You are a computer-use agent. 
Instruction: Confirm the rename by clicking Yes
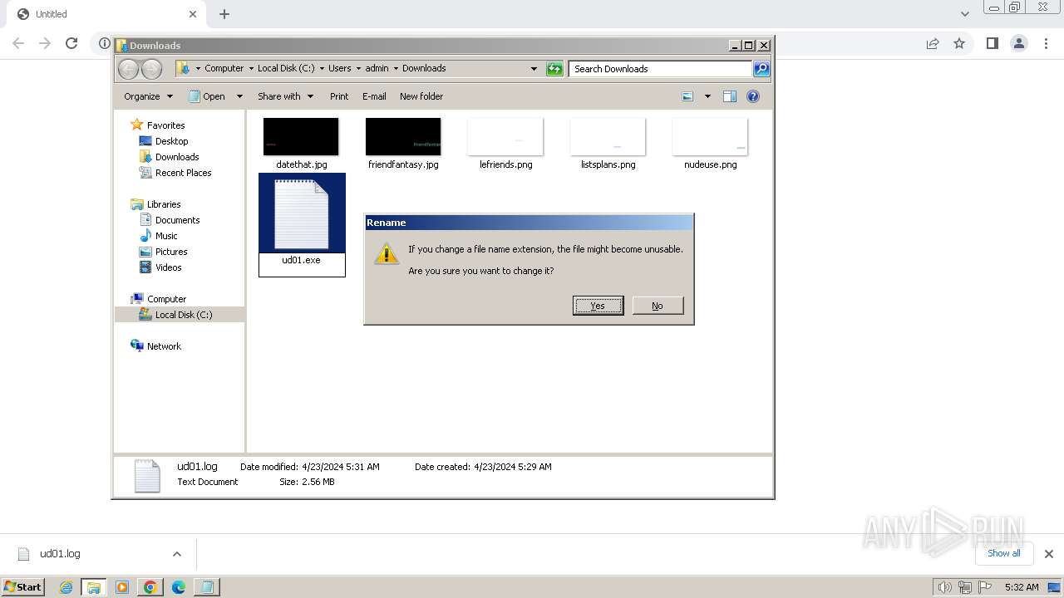point(598,306)
